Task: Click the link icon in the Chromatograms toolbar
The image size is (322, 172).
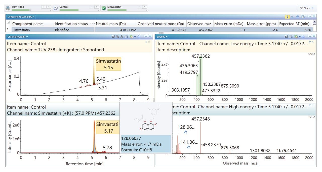Action: pos(117,37)
